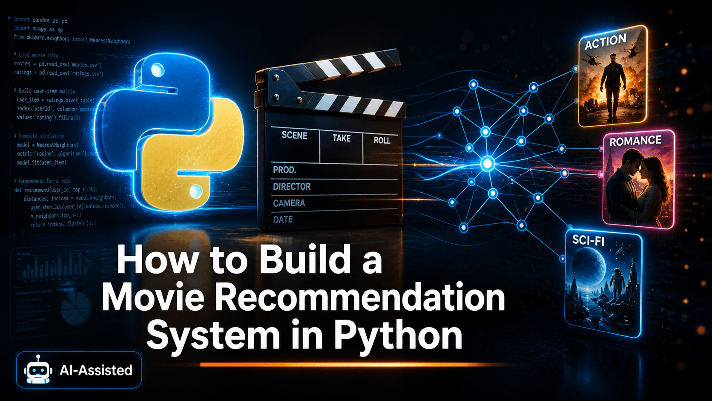Click the "# Compute similarity" comment
The height and width of the screenshot is (401, 712).
[x=39, y=136]
